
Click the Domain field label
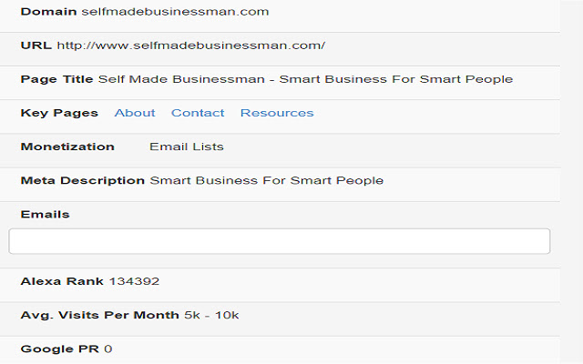[x=48, y=12]
